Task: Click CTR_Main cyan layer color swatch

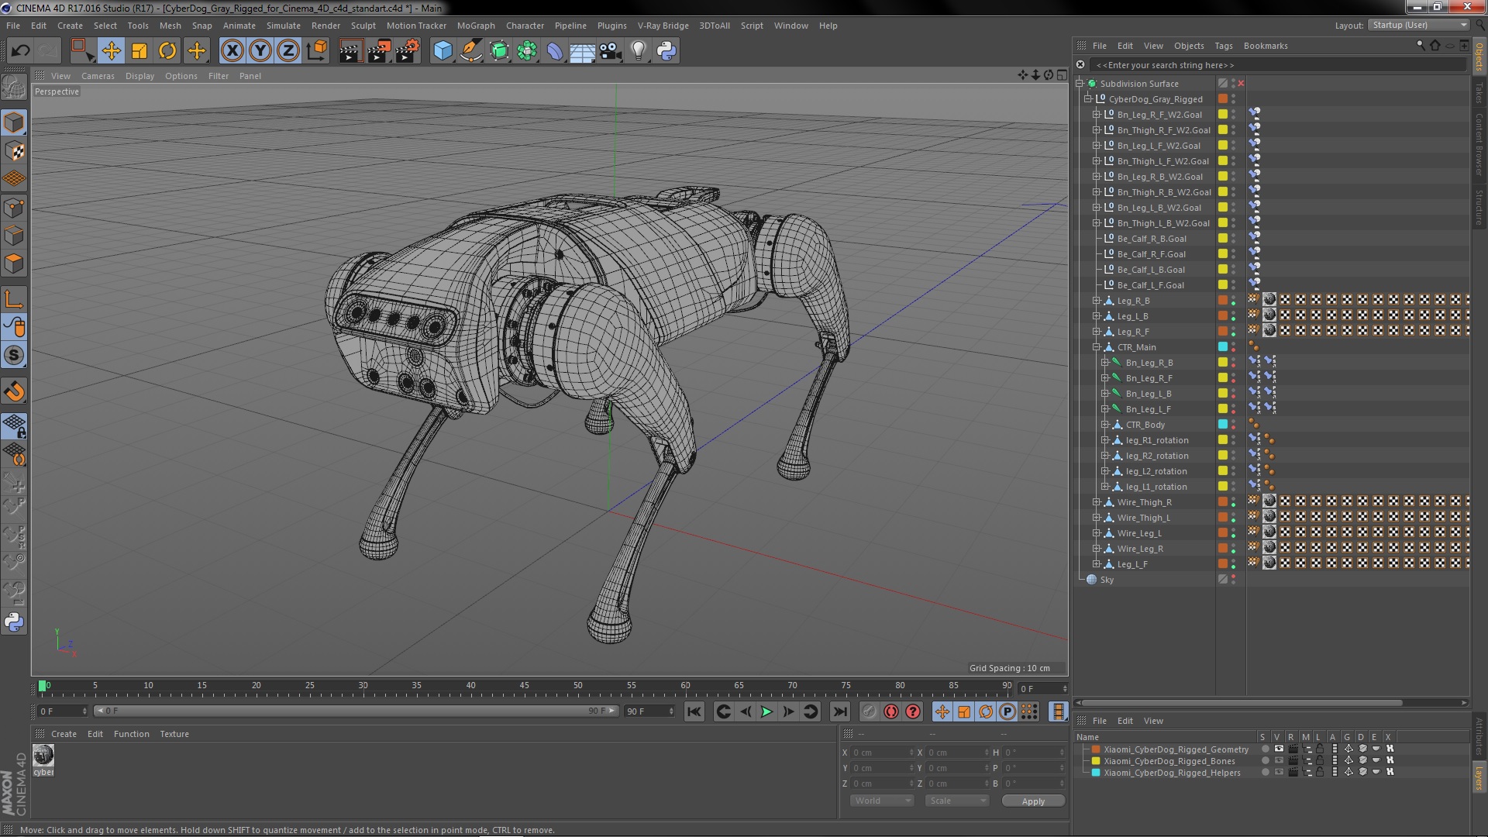Action: click(1223, 347)
